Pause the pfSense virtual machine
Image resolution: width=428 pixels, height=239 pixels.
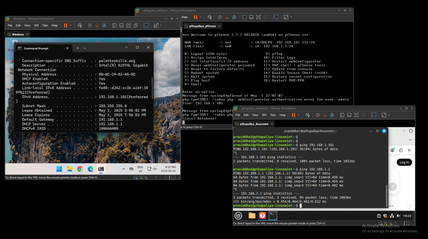(x=195, y=17)
